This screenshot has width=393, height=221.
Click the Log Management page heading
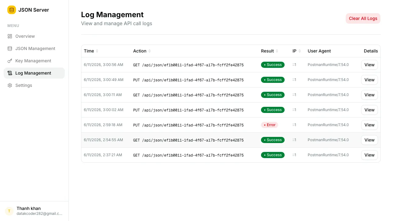tap(112, 15)
